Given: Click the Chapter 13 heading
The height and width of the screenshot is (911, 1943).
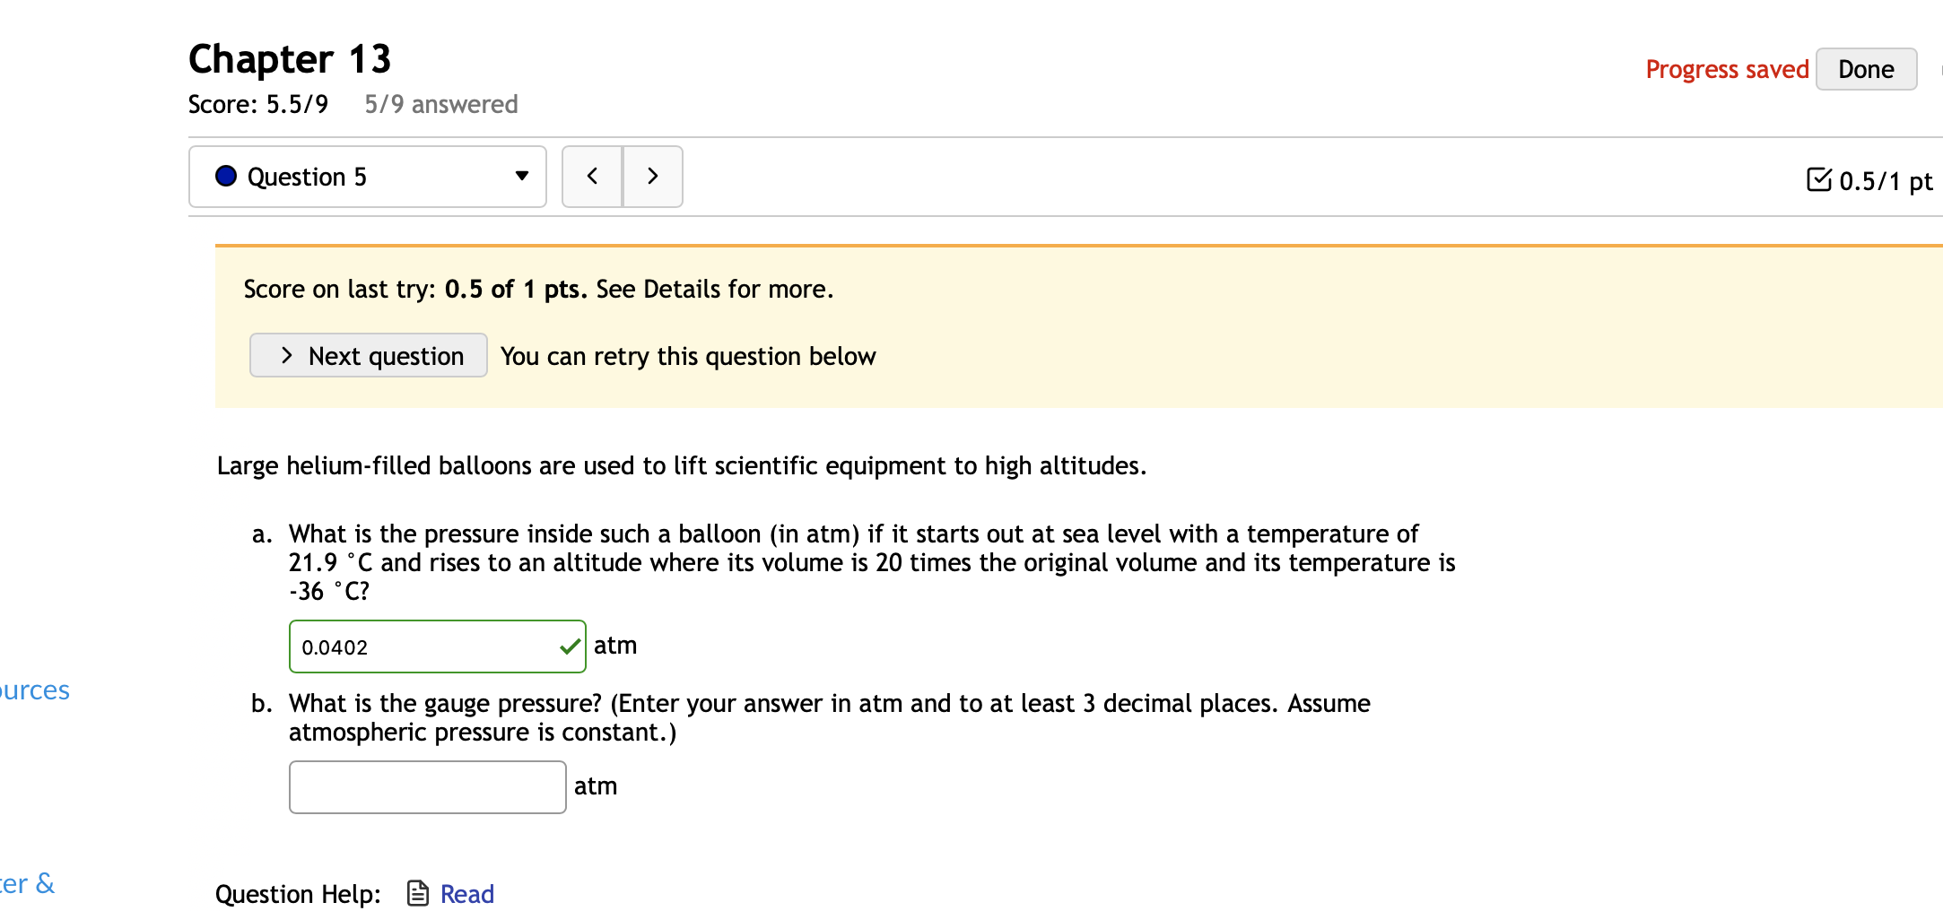Looking at the screenshot, I should (290, 59).
